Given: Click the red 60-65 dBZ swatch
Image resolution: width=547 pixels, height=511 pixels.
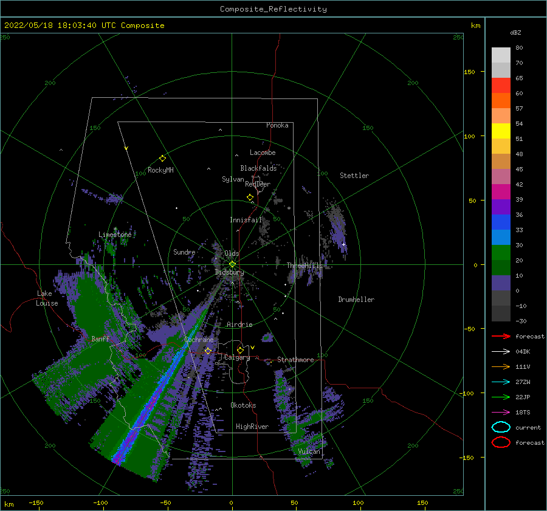Looking at the screenshot, I should click(x=501, y=86).
